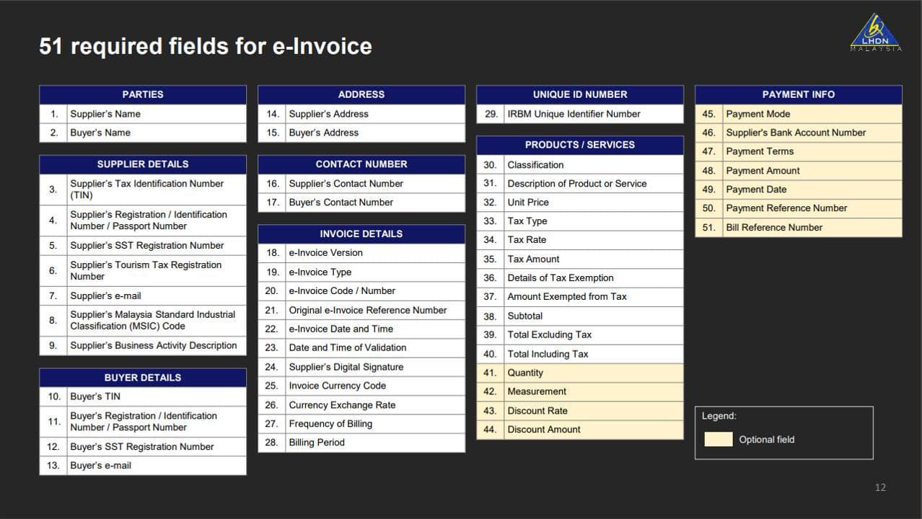
Task: Click 'e-Invoice Date and Time' cell
Action: click(375, 329)
